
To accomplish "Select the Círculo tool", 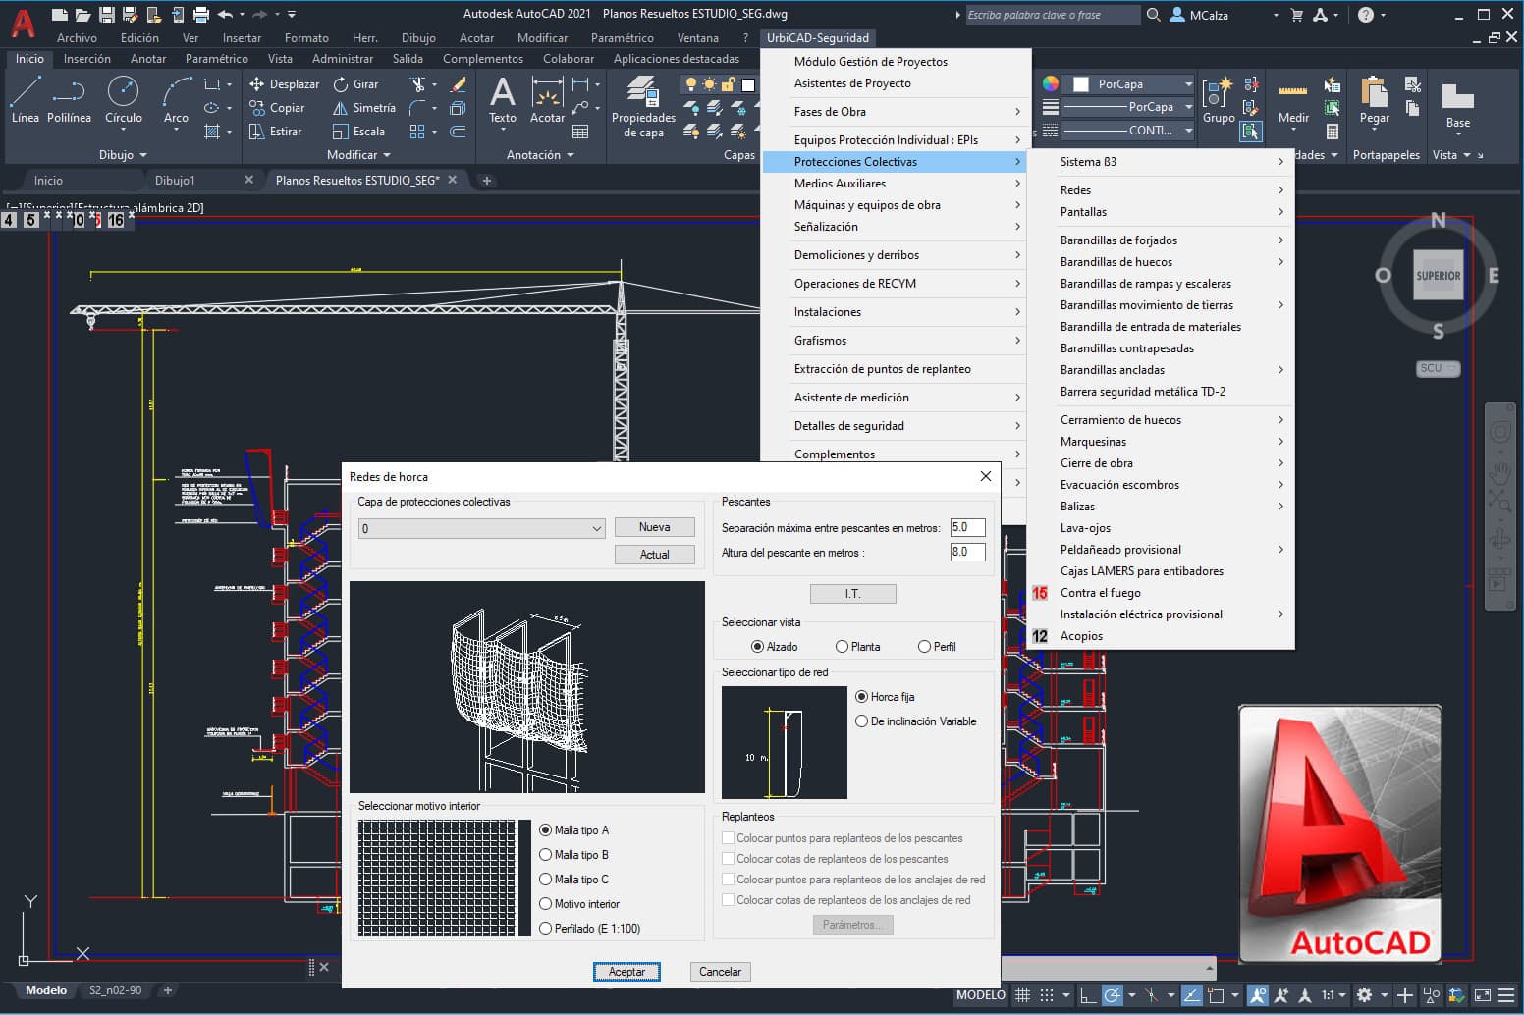I will tap(123, 99).
